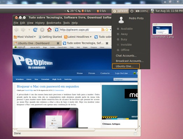Click the Stop loading icon
The width and height of the screenshot is (183, 139).
click(42, 30)
